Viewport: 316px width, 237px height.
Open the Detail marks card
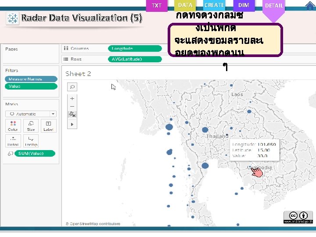pos(13,141)
